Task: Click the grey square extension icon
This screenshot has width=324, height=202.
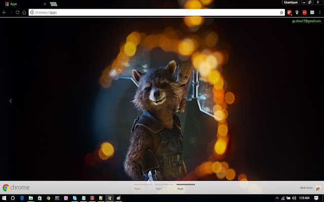Action: [x=312, y=12]
